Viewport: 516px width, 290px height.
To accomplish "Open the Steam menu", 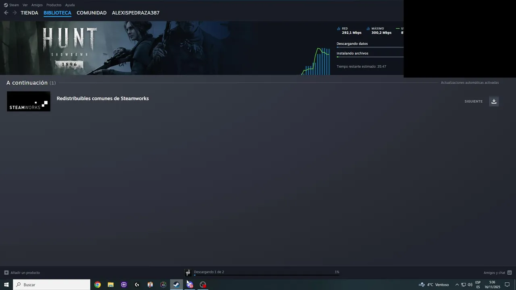I will pos(11,5).
